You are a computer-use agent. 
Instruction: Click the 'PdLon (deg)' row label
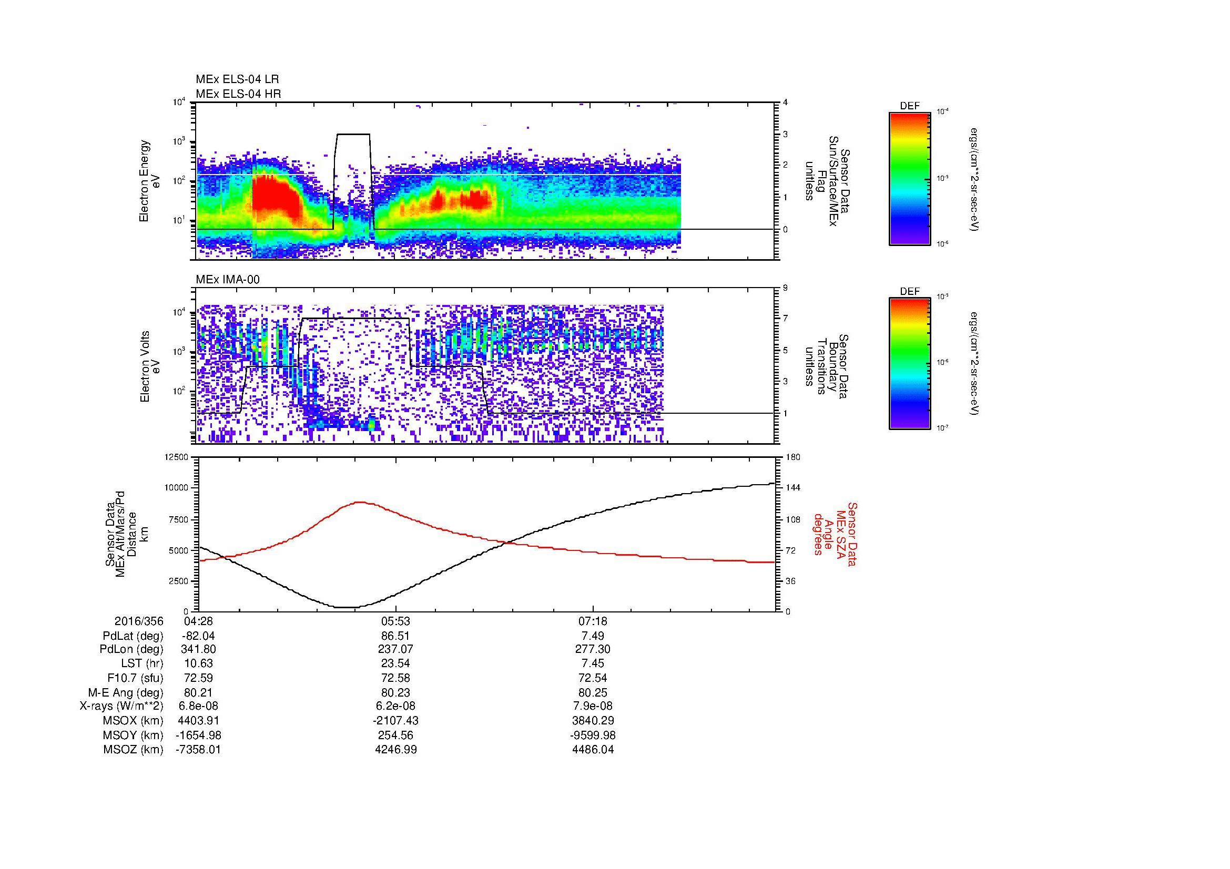click(133, 650)
